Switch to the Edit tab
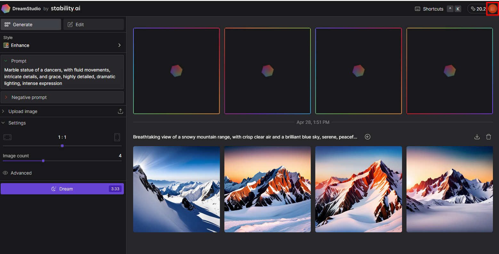The height and width of the screenshot is (254, 499). tap(93, 25)
